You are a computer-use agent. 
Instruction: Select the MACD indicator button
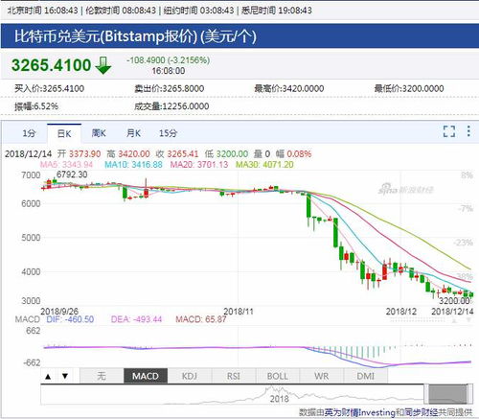pos(146,376)
